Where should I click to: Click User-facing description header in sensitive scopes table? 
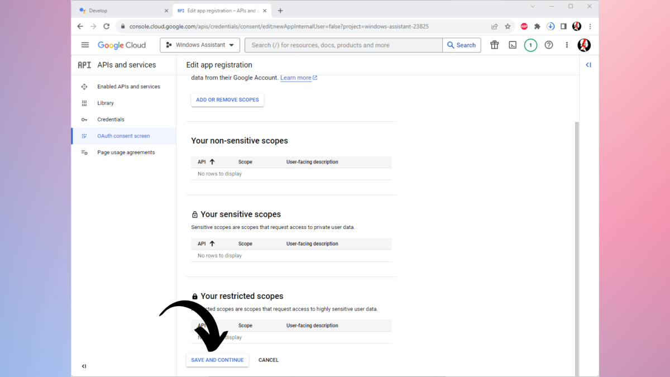point(312,244)
